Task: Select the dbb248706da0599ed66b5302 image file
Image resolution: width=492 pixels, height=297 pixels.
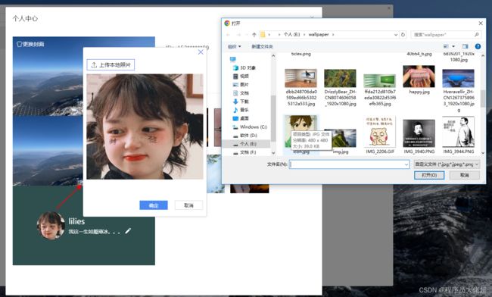Action: (301, 78)
